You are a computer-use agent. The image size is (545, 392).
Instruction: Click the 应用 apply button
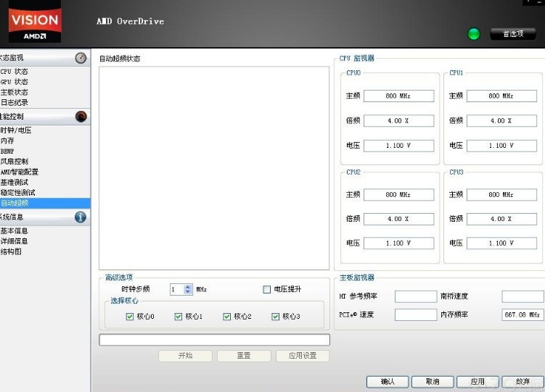[478, 382]
